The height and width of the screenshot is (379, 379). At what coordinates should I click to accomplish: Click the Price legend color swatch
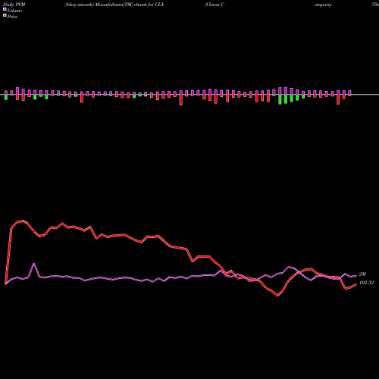tap(5, 16)
